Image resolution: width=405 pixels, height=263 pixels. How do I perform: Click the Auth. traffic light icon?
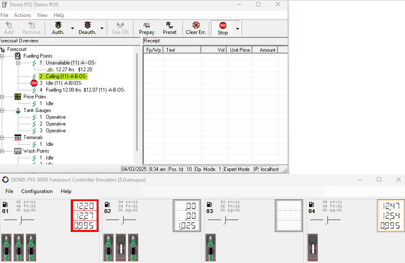coord(58,25)
